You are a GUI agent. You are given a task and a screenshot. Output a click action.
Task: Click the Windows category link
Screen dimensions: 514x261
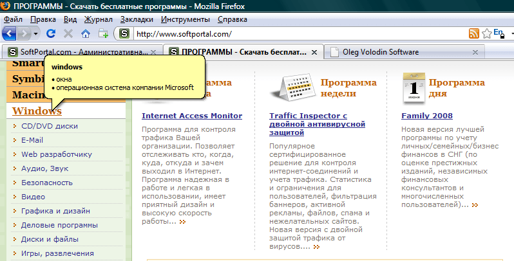tap(37, 111)
